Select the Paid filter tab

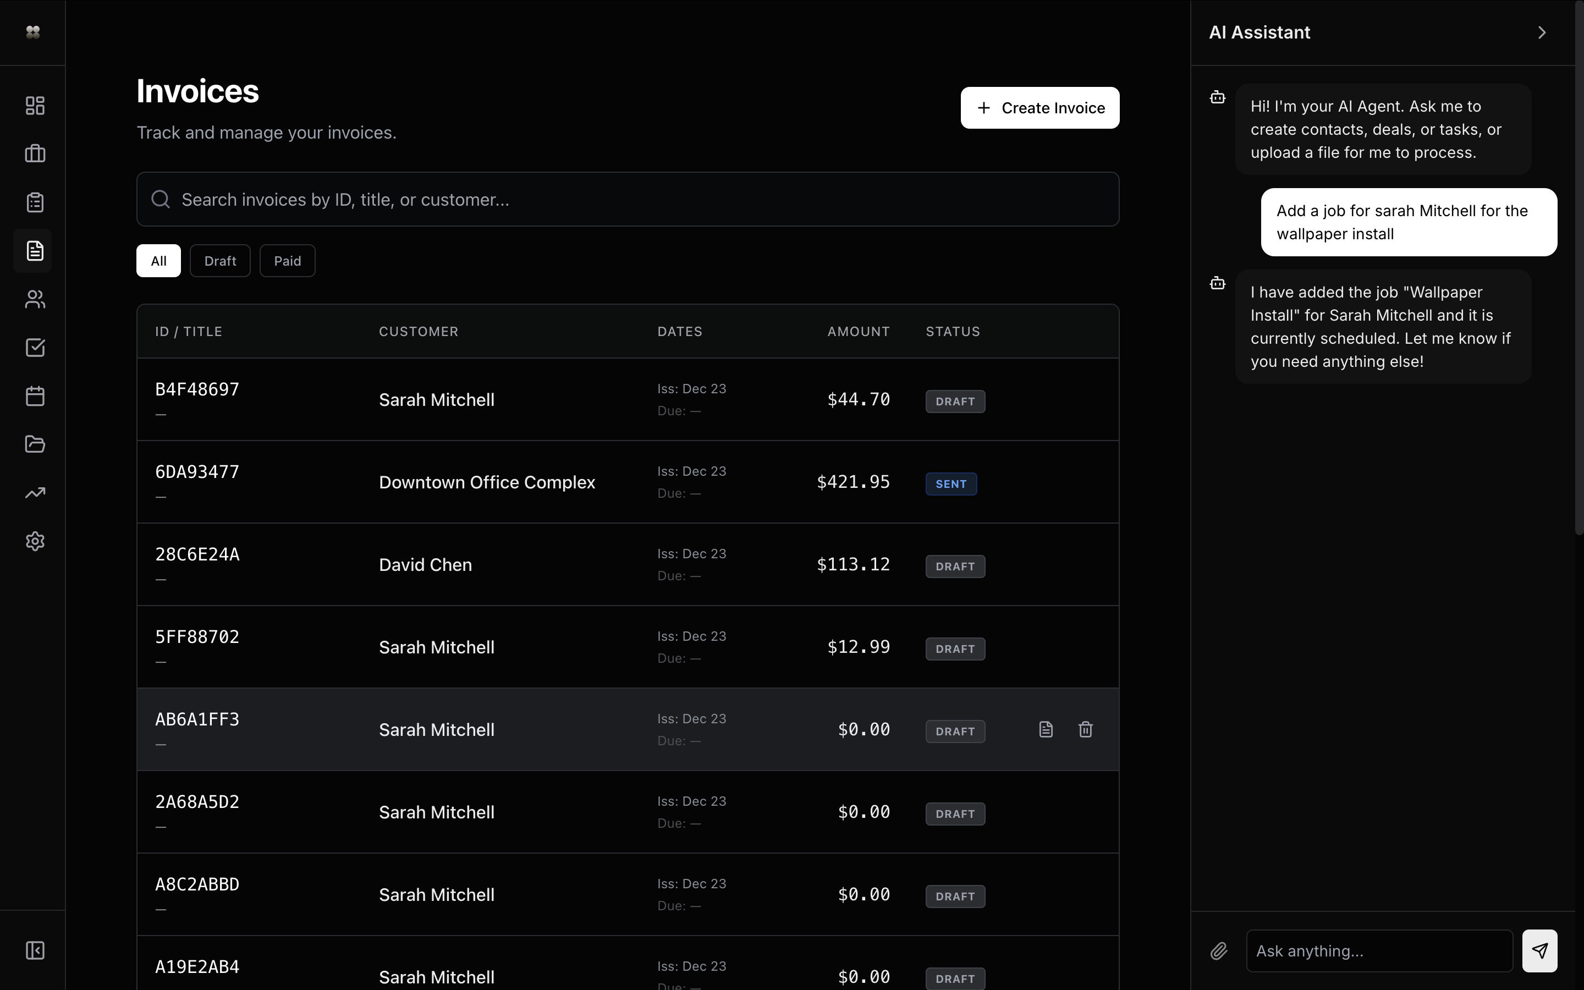(287, 261)
